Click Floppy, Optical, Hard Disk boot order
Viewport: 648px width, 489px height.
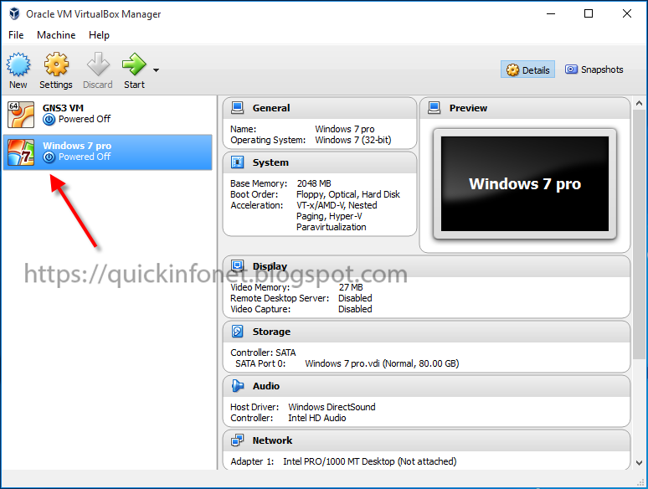pyautogui.click(x=348, y=194)
